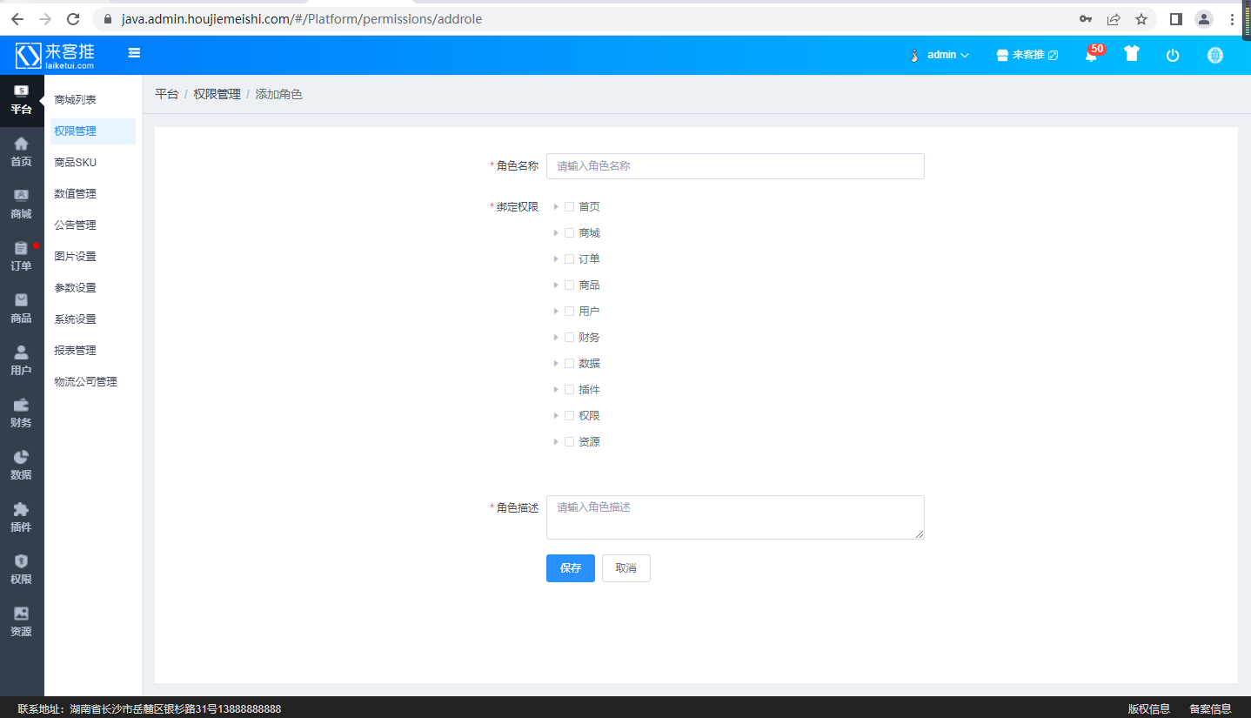Focus the 角色描述 description textarea
The image size is (1251, 718).
[x=735, y=517]
